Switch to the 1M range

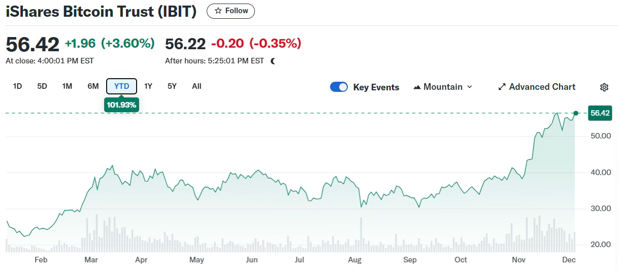coord(67,86)
